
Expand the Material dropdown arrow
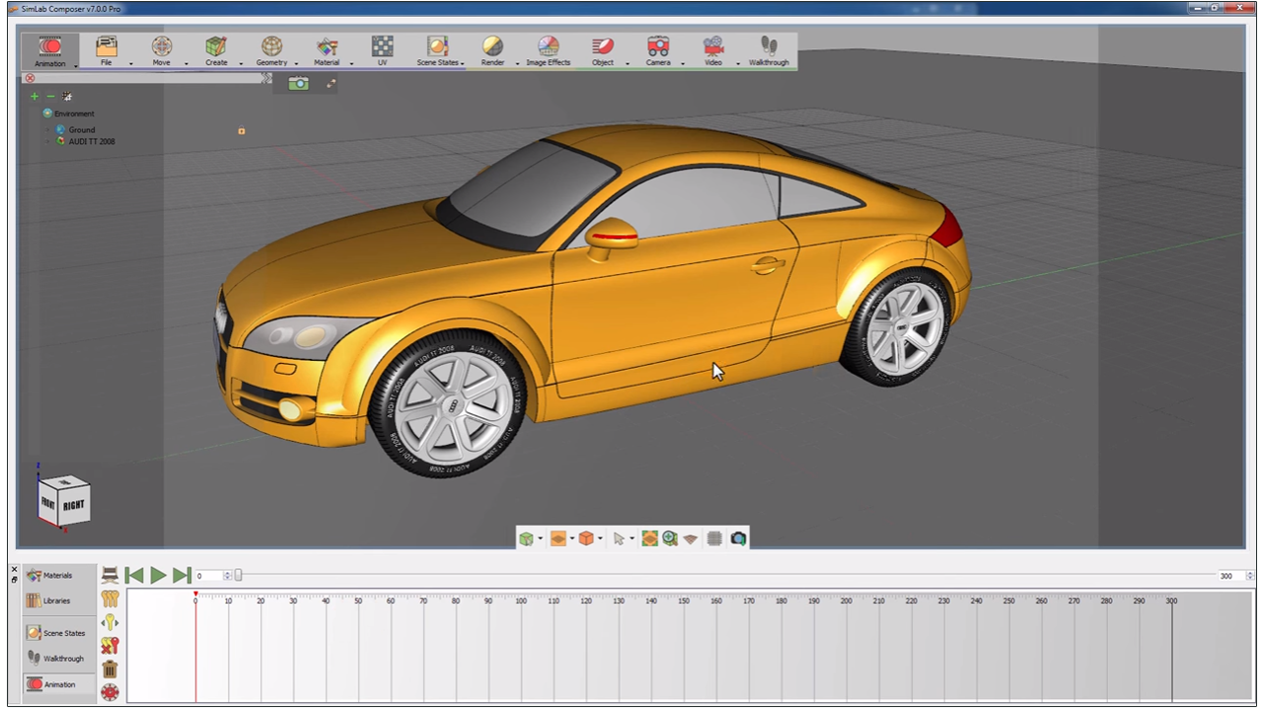coord(351,64)
